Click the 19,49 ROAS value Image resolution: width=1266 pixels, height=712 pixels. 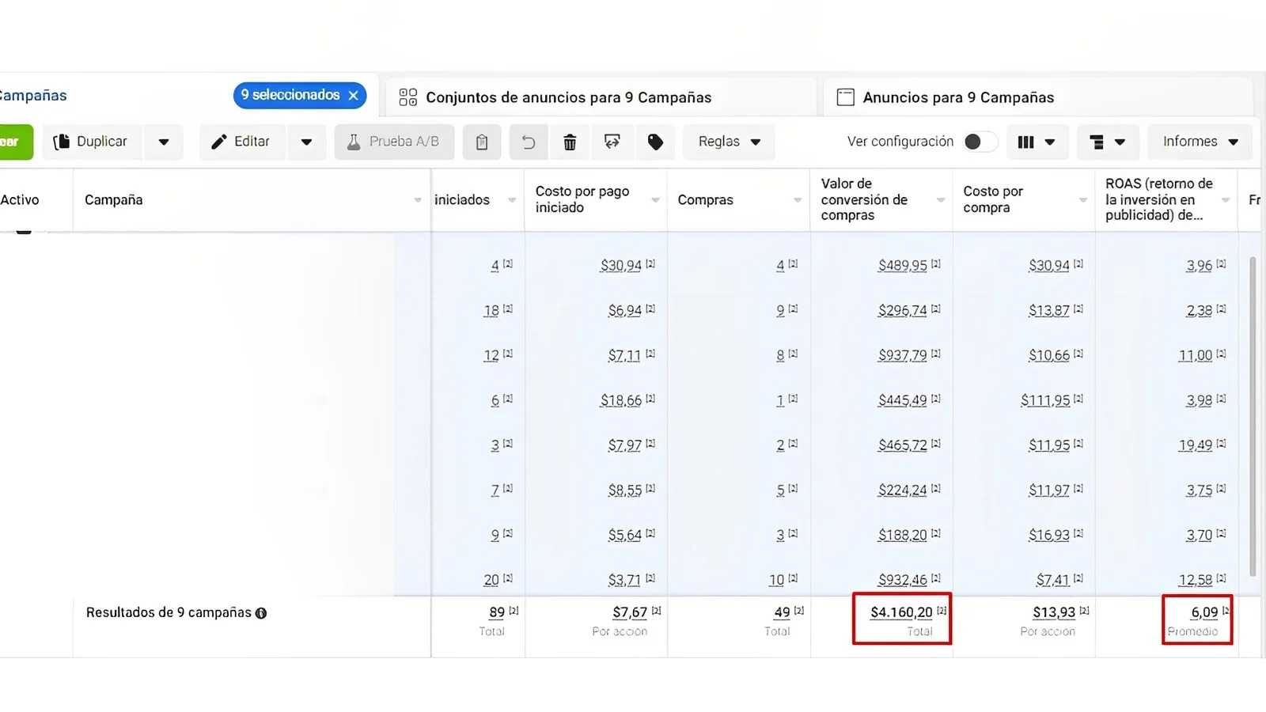(x=1195, y=446)
